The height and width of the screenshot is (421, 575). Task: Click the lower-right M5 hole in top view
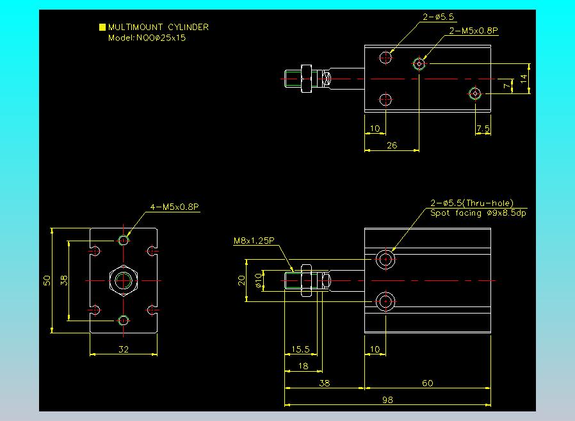[475, 93]
